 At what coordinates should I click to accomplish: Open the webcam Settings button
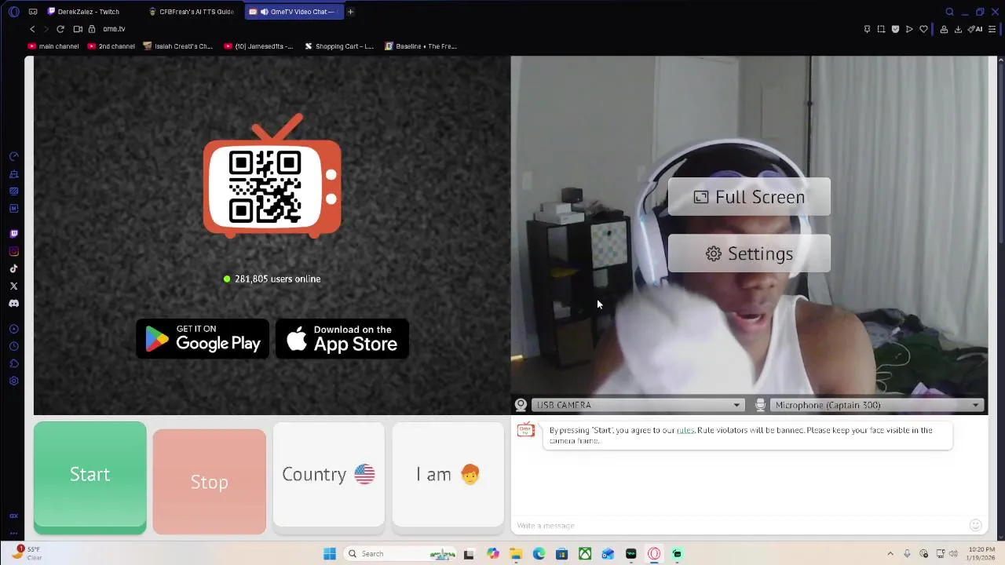[749, 253]
